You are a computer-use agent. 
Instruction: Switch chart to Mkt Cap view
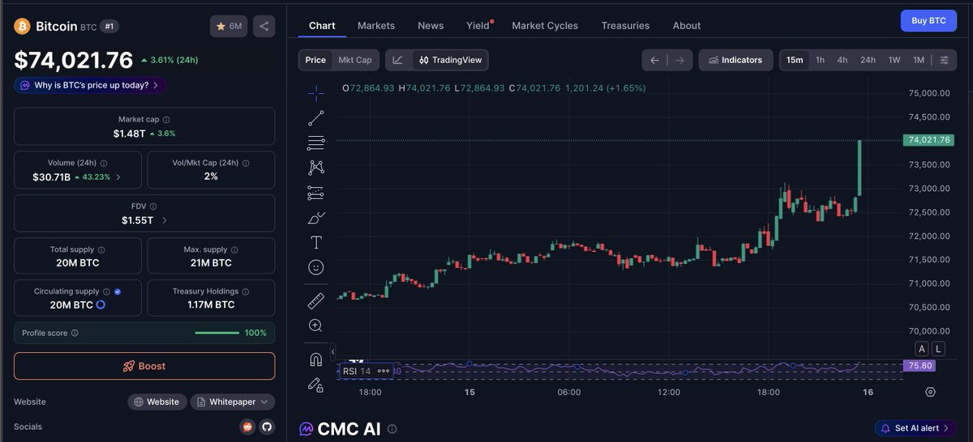click(355, 60)
